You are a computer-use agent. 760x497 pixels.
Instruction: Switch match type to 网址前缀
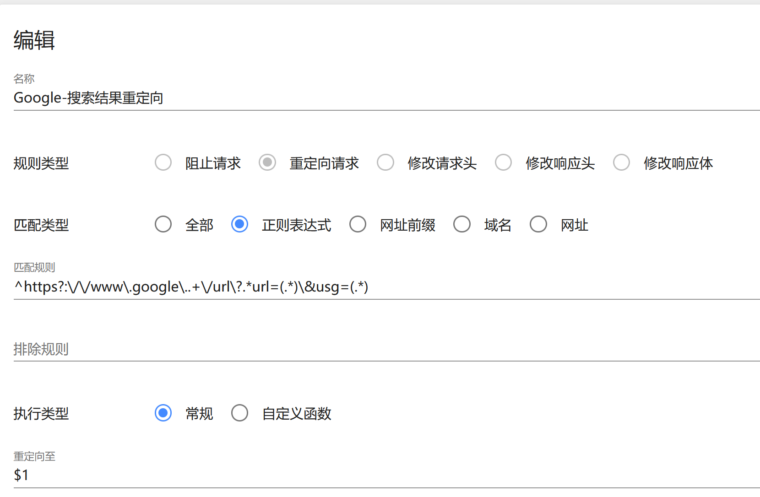click(x=358, y=224)
